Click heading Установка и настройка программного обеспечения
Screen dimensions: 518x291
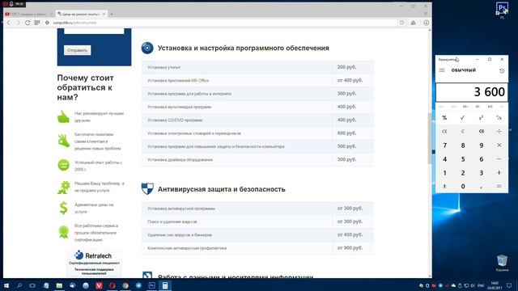tap(243, 48)
